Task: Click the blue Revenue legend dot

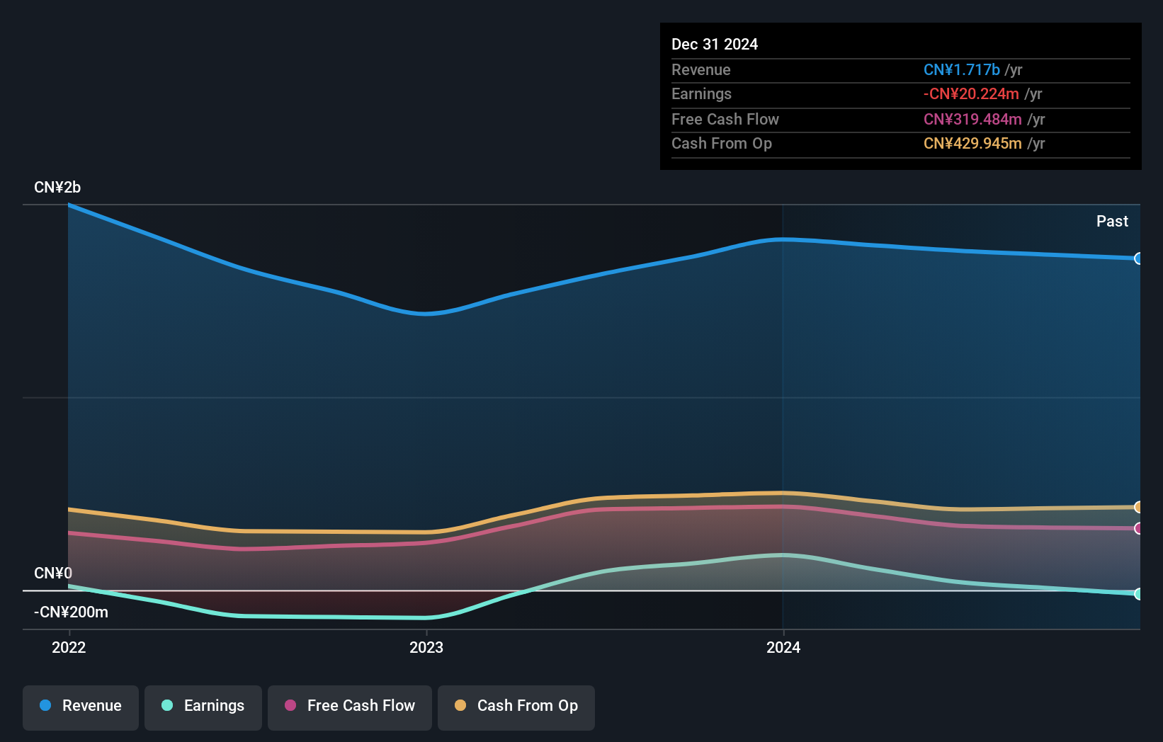Action: click(45, 706)
